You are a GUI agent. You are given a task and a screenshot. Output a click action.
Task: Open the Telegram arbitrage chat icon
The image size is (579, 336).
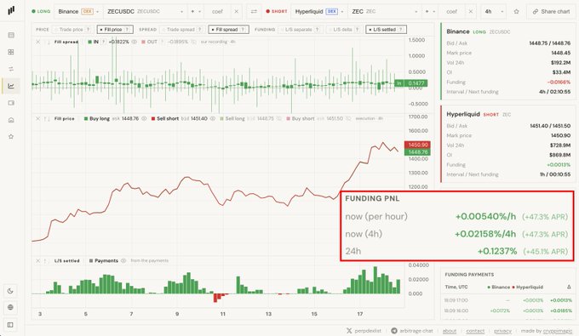click(x=394, y=331)
